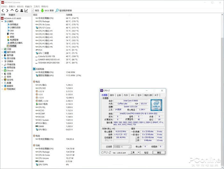Open the 收藏(O) menu
The image size is (224, 169).
(28, 6)
